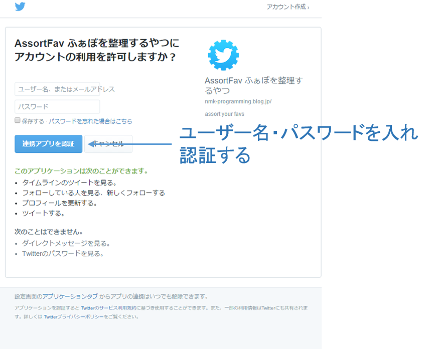The width and height of the screenshot is (430, 349).
Task: Focus the ユーザー名、またはメールアドレス field
Action: tap(57, 89)
